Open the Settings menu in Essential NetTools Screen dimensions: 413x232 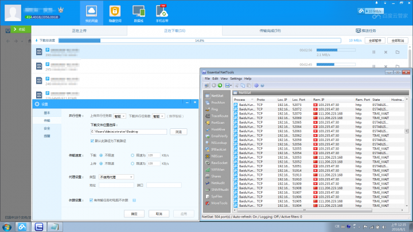[236, 78]
